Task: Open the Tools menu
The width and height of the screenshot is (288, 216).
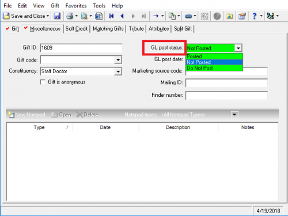Action: [99, 6]
